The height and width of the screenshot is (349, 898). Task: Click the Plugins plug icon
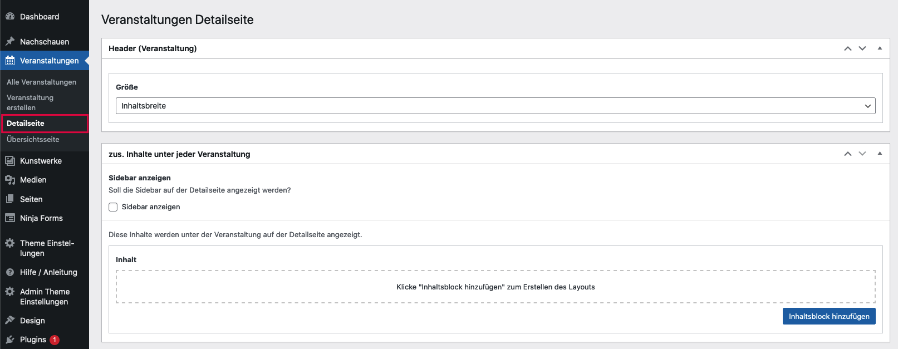coord(10,340)
